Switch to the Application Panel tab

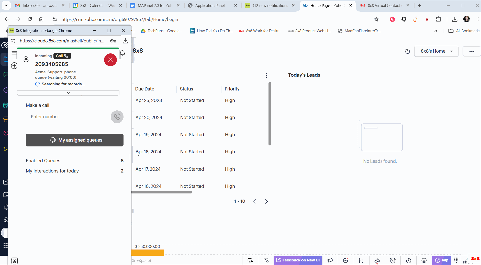coord(209,5)
